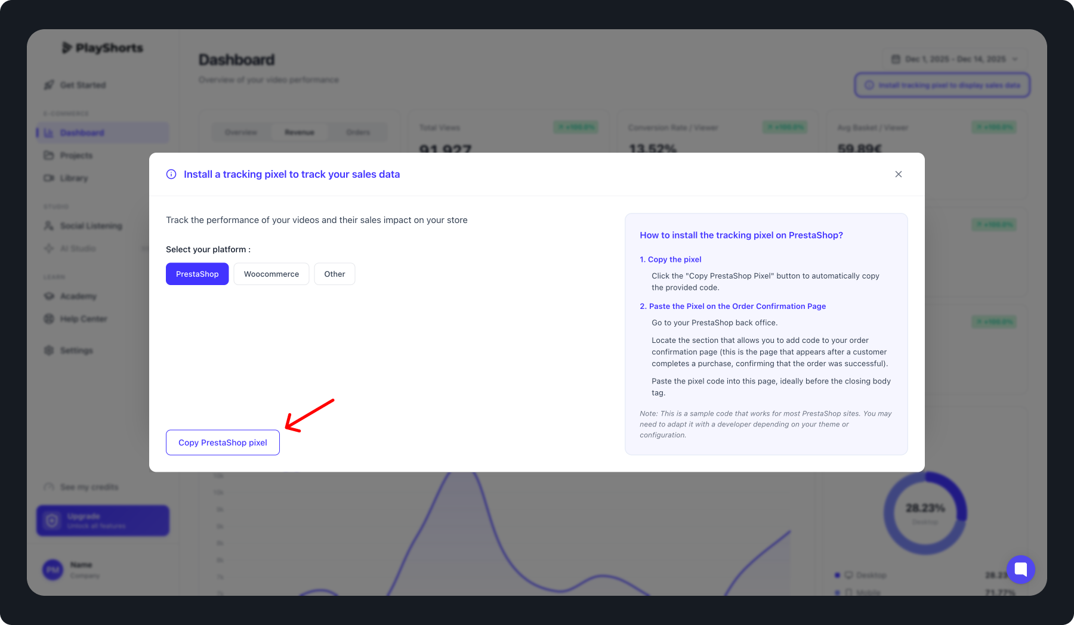Close the tracking pixel dialog

pyautogui.click(x=898, y=174)
